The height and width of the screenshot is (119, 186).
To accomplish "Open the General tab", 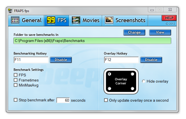I will (26, 20).
